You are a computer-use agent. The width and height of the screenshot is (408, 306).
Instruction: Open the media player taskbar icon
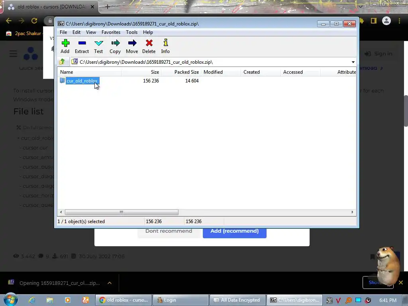(x=68, y=300)
